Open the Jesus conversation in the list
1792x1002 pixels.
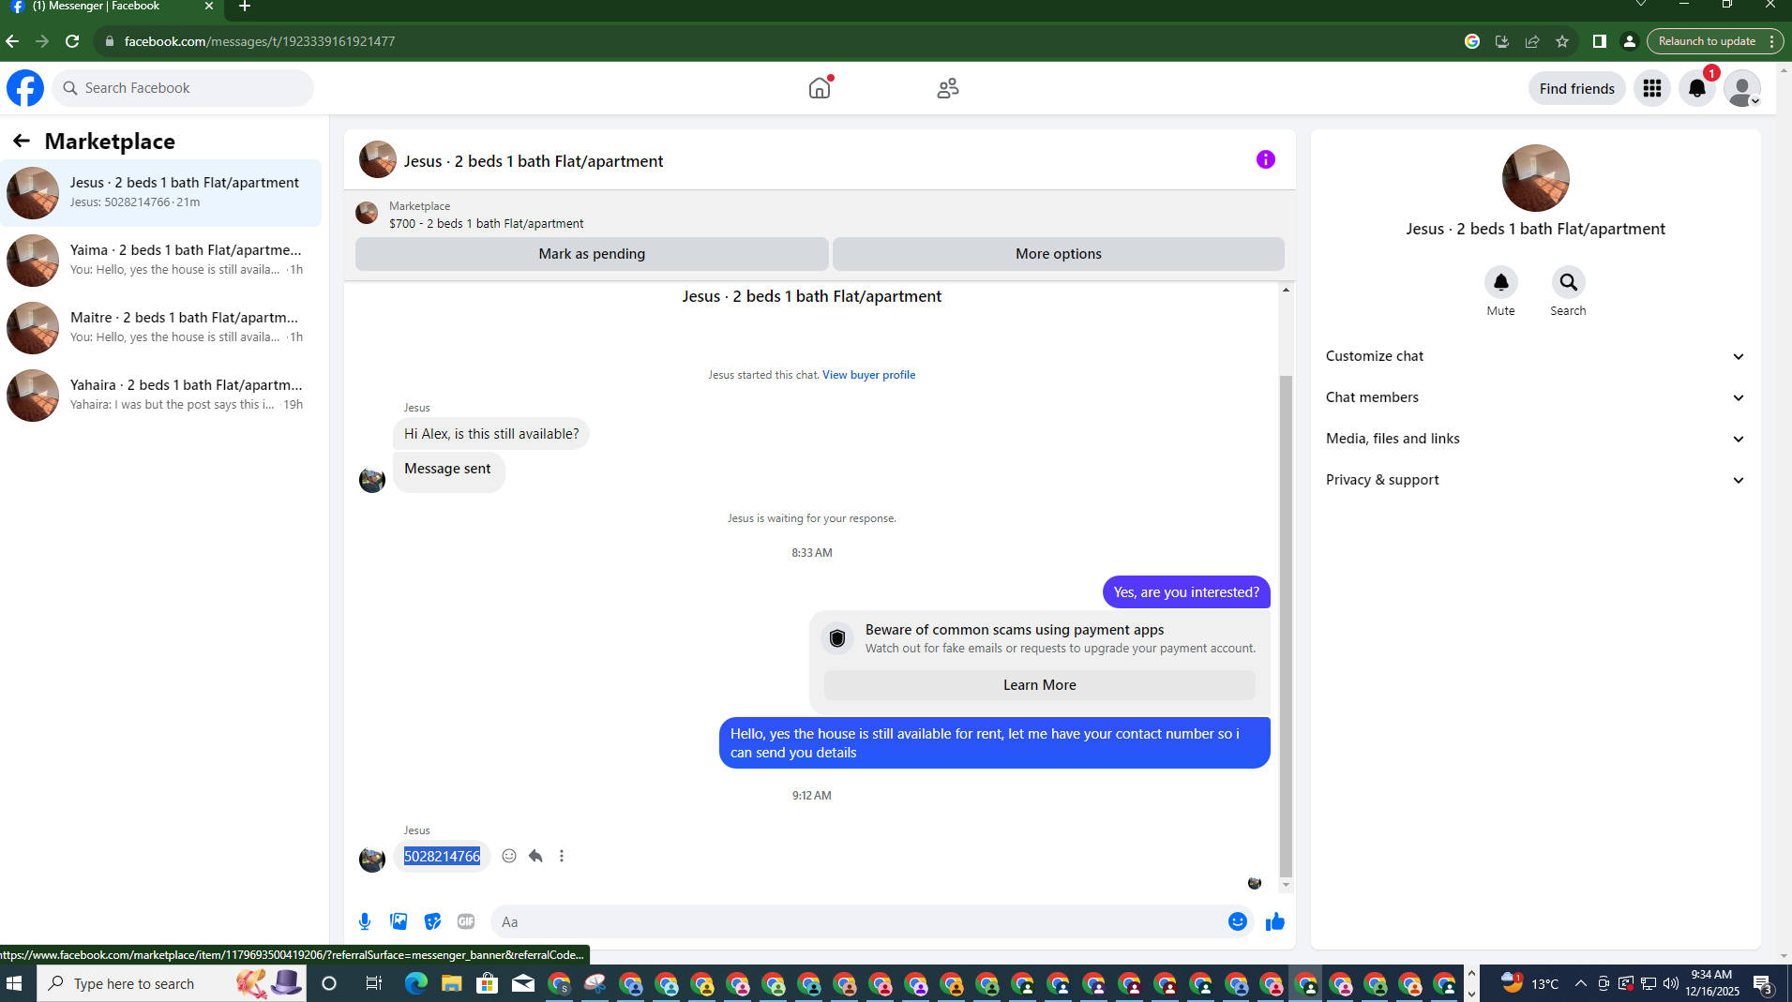coord(161,193)
